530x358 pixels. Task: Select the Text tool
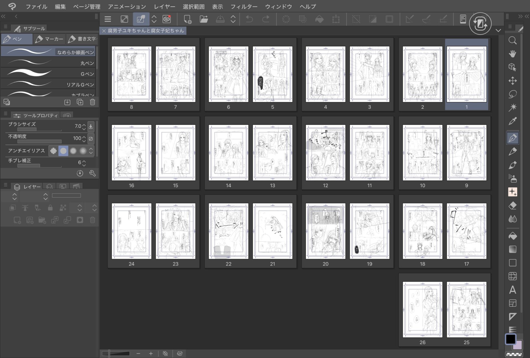[x=512, y=290]
